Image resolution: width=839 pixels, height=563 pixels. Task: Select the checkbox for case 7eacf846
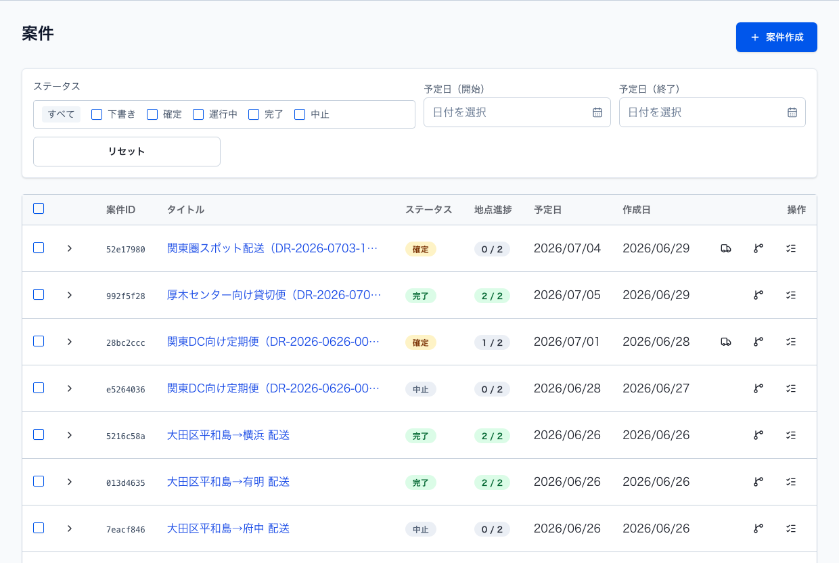tap(39, 528)
